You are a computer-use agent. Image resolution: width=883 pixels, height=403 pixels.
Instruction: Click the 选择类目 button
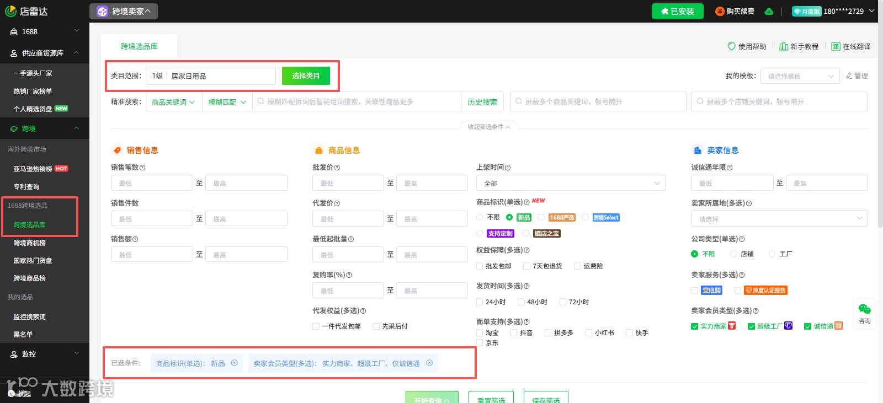coord(306,76)
